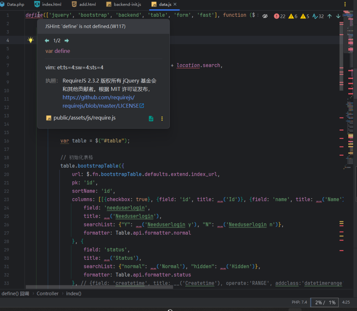Click the PHP: 7.4 language level selector
The image size is (357, 311).
tap(299, 302)
